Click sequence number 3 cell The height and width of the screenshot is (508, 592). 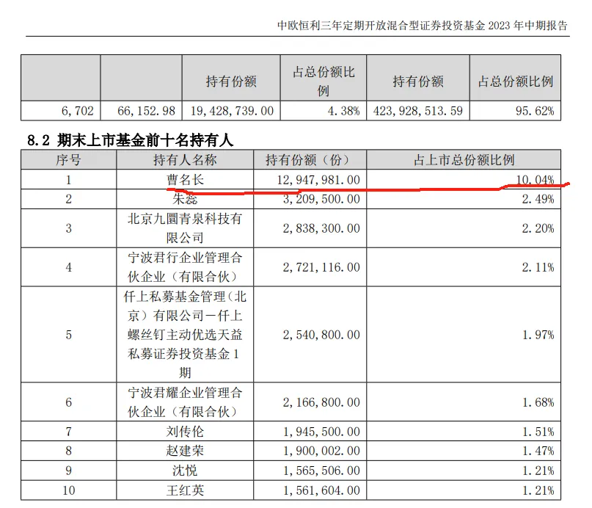point(68,228)
